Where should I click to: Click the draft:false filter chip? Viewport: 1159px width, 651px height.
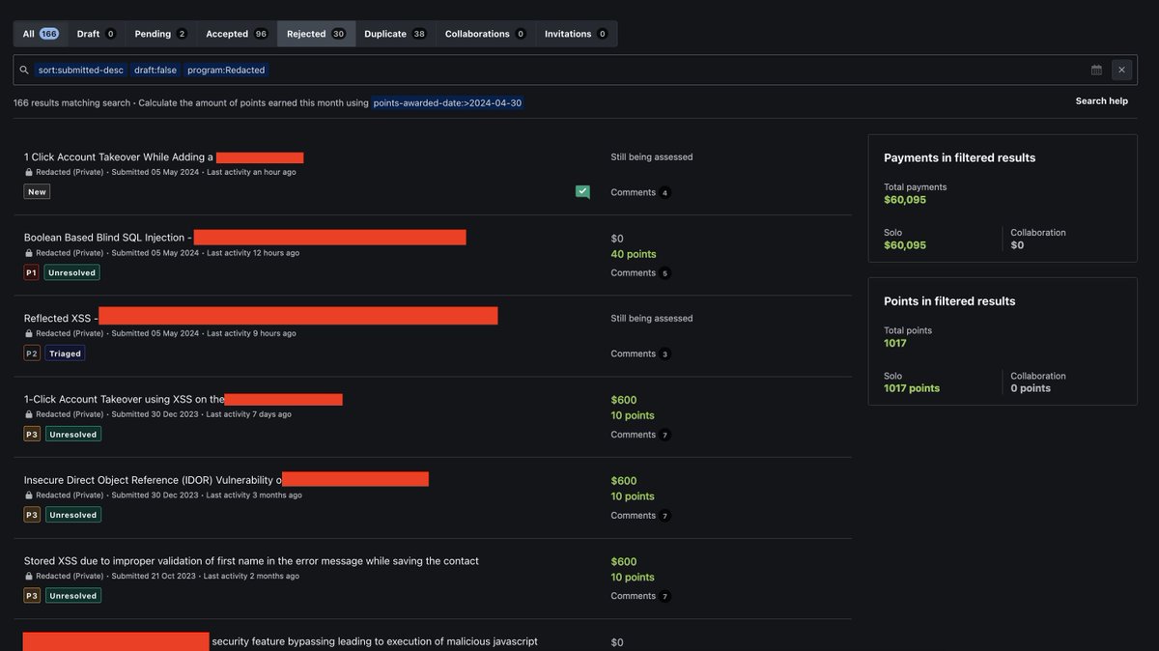tap(155, 70)
